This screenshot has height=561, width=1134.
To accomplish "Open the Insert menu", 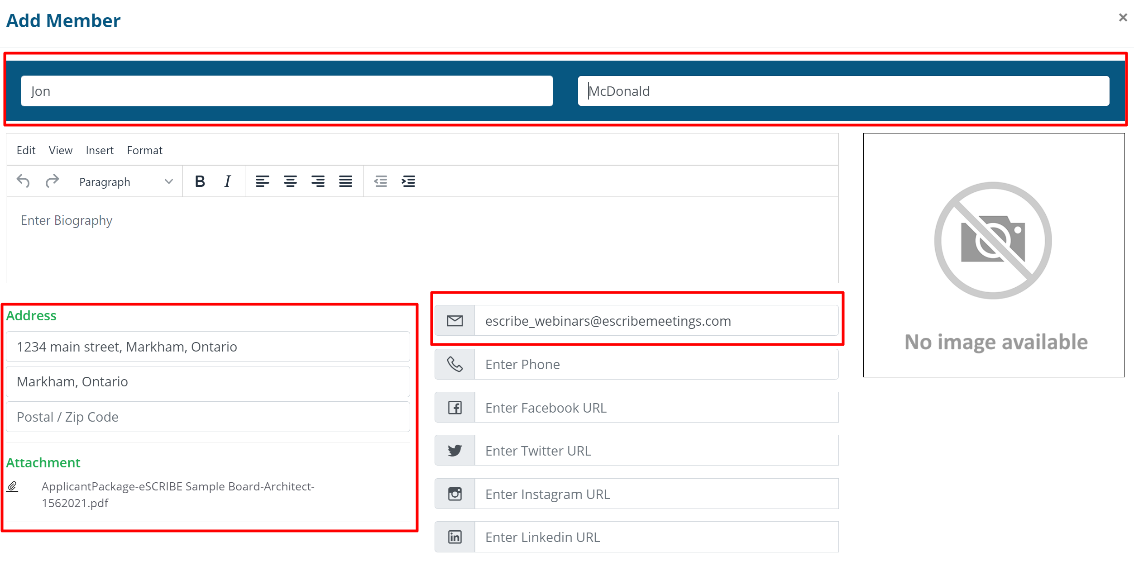I will tap(100, 150).
